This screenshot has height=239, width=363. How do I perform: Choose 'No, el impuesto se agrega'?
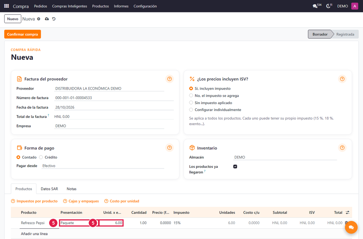pos(191,96)
